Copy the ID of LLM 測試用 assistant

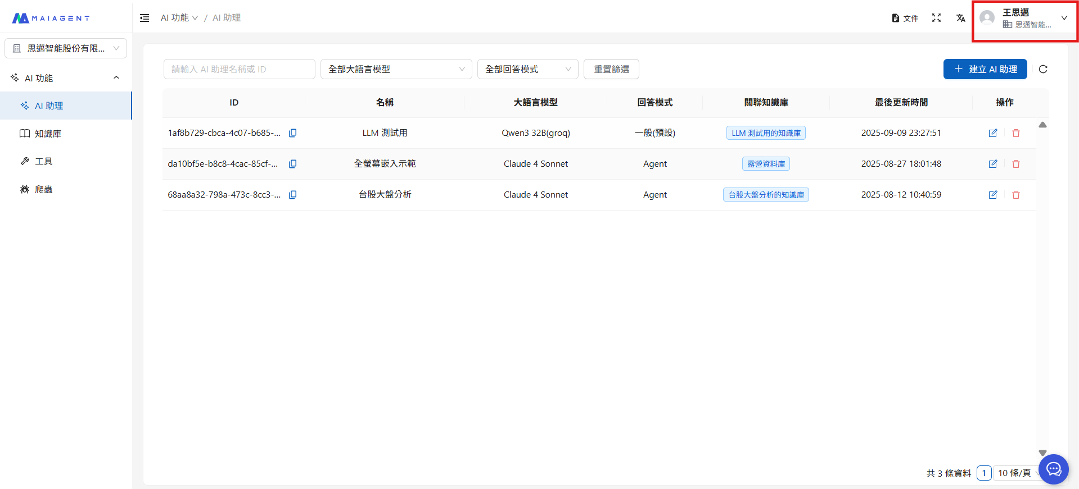tap(293, 133)
